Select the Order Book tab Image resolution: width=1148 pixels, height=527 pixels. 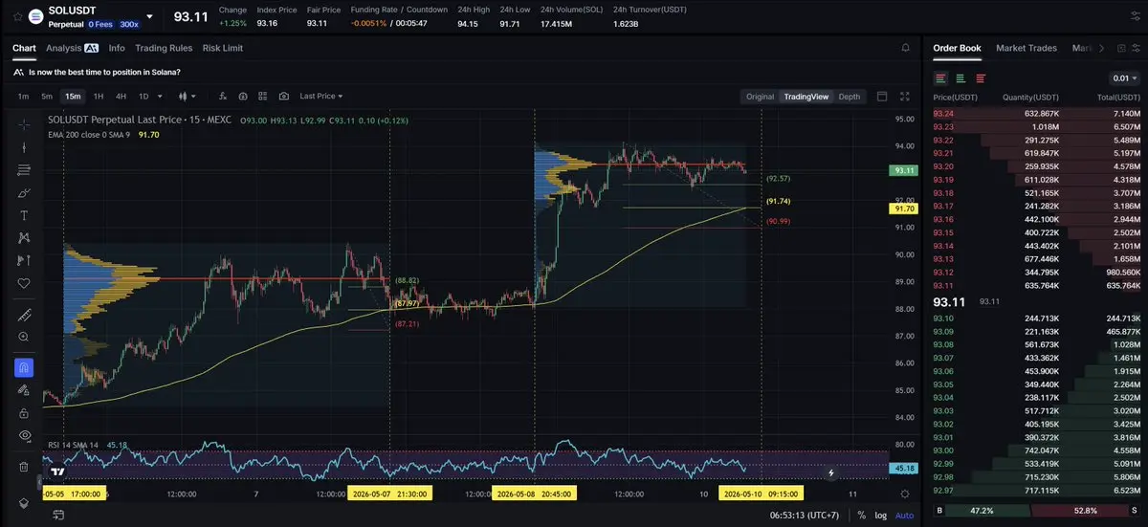tap(957, 48)
